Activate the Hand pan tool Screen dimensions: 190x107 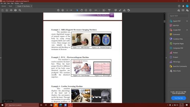(82, 10)
